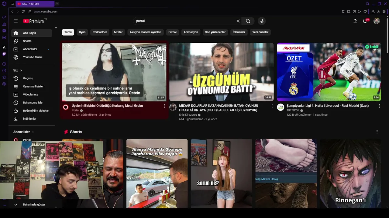Open title Üyelerin Birbirini Öldürdüğü Korkunç Metal Grubu
Screen dimensions: 389x218
[107, 106]
